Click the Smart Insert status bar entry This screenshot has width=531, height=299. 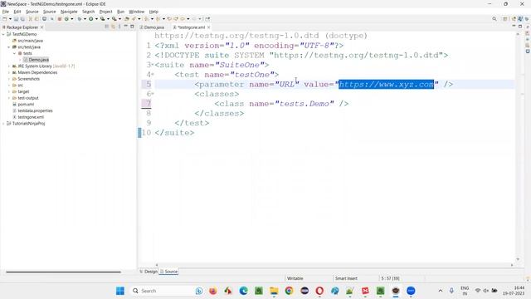(x=346, y=278)
